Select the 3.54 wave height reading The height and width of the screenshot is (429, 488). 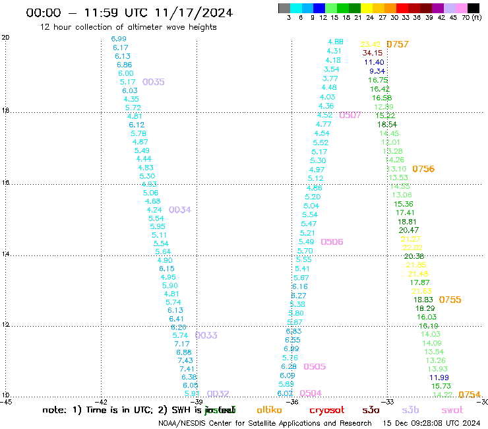pyautogui.click(x=332, y=69)
